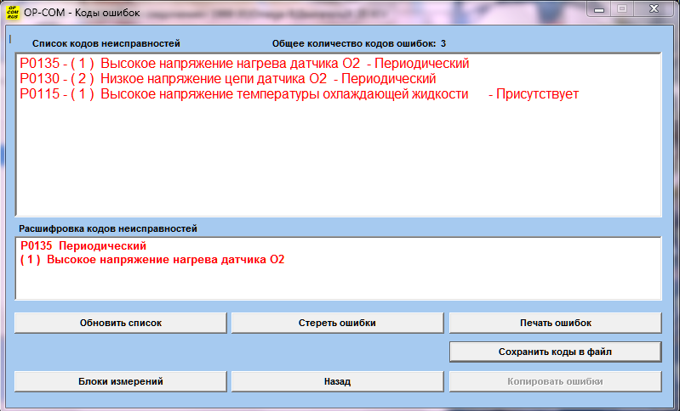680x411 pixels.
Task: Click the Список кодов неисправностей label
Action: click(x=106, y=43)
